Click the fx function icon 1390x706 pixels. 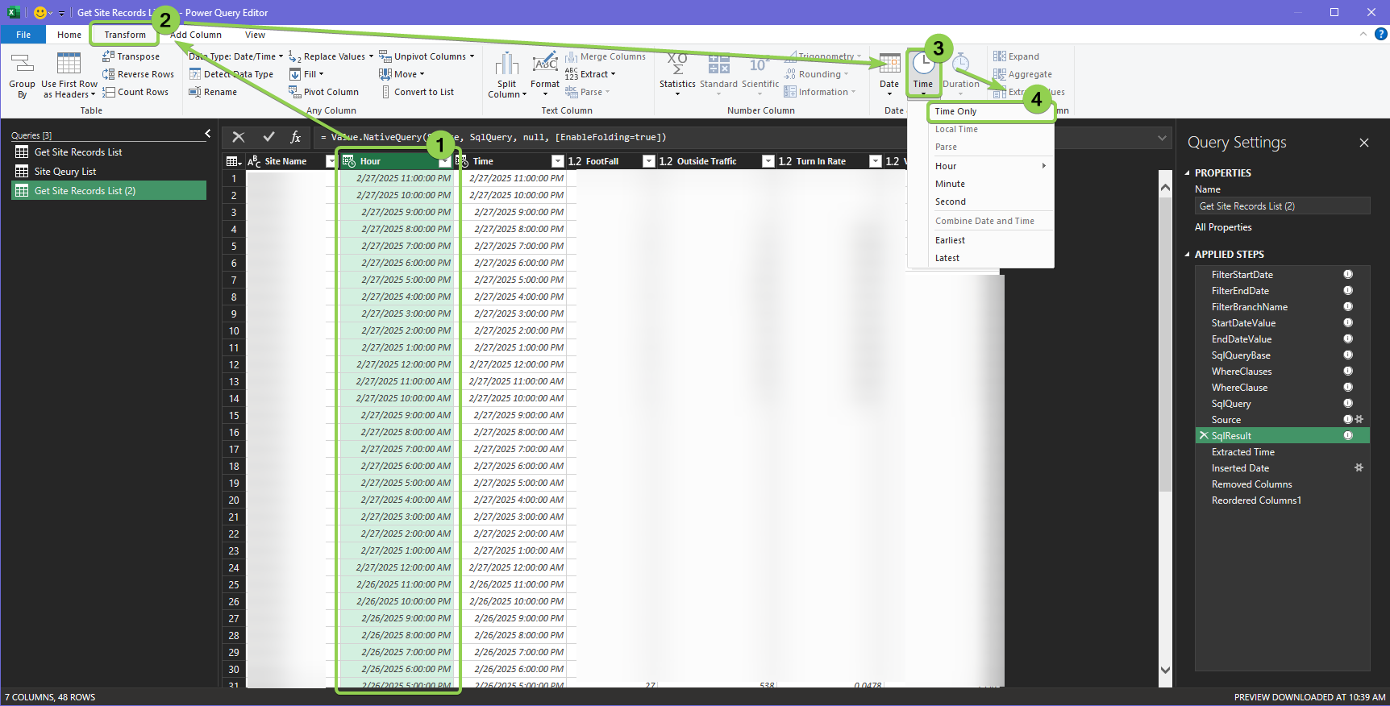point(296,137)
